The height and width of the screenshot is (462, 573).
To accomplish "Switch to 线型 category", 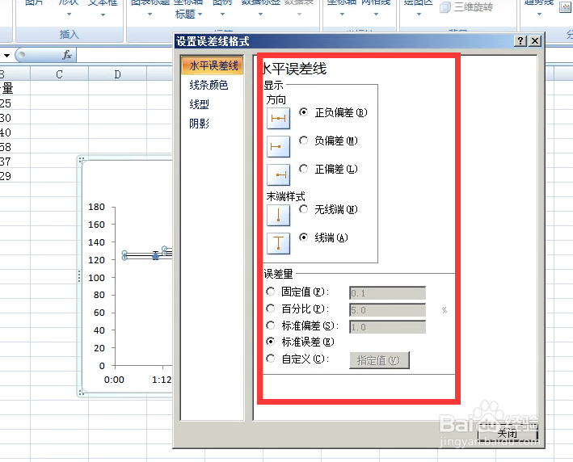I will coord(199,104).
